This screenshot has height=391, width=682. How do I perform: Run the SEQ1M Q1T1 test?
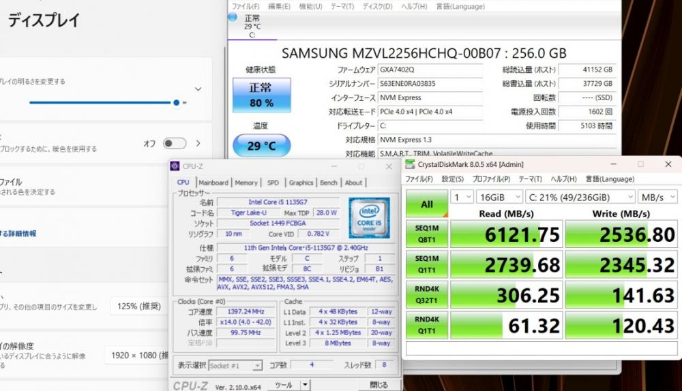(x=427, y=264)
